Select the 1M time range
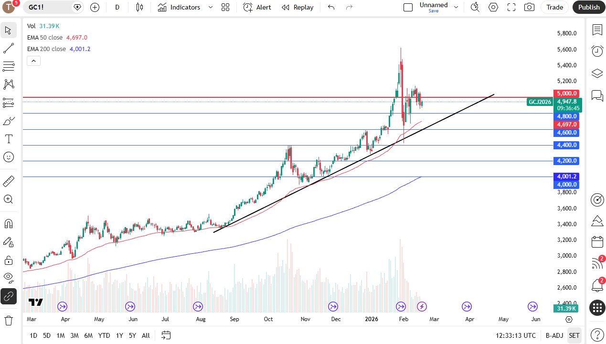606x344 pixels. [x=61, y=335]
